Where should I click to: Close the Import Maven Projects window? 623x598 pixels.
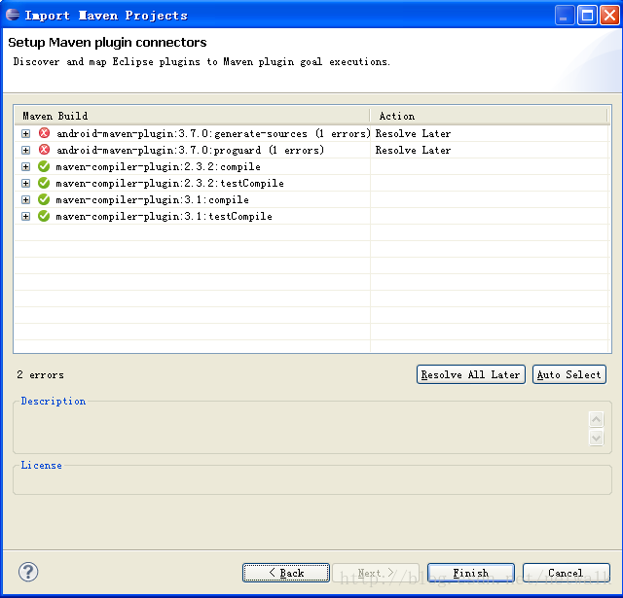coord(609,16)
